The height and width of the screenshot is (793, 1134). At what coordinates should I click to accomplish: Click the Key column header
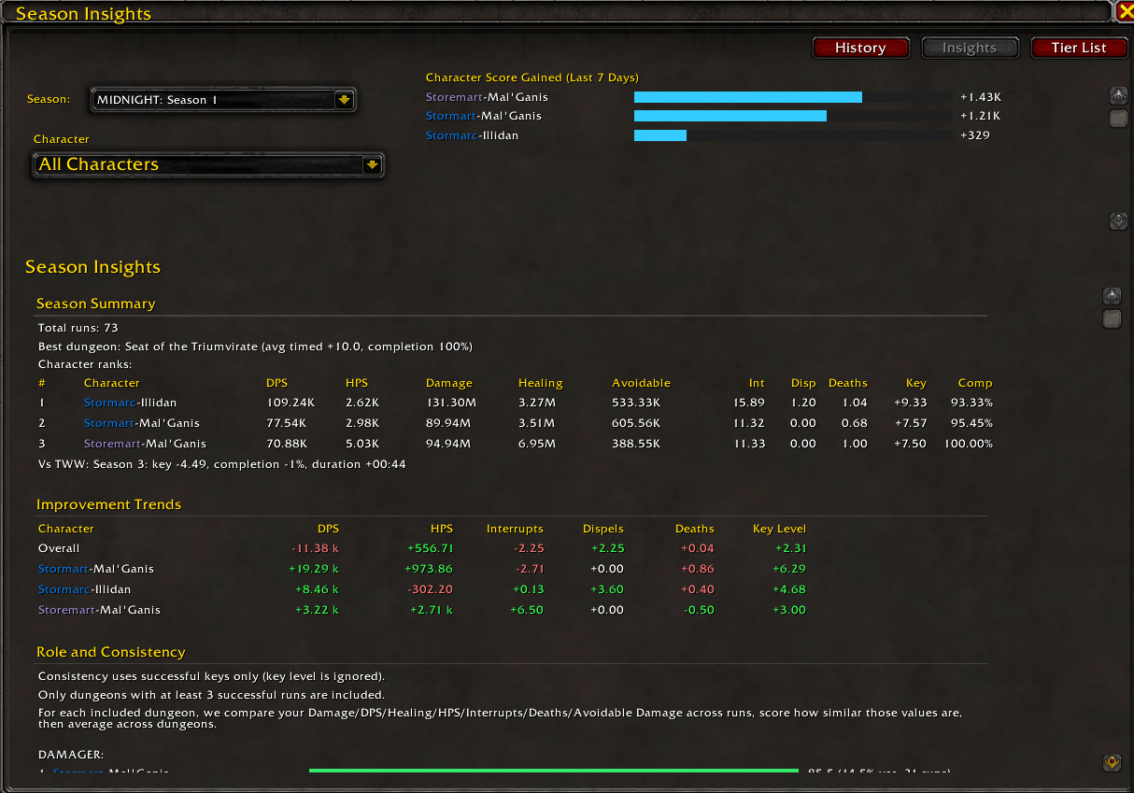(916, 383)
